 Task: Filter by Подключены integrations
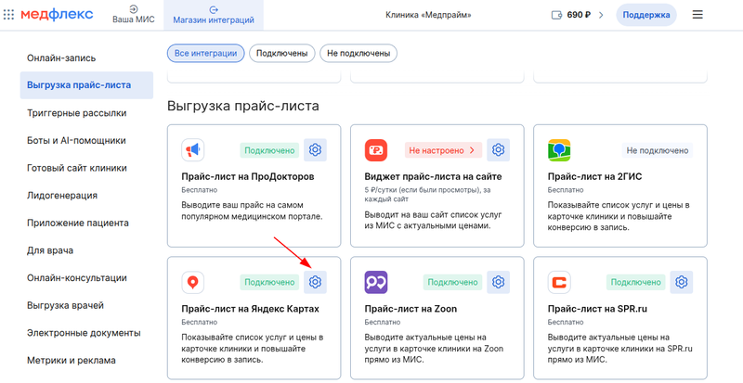point(282,54)
